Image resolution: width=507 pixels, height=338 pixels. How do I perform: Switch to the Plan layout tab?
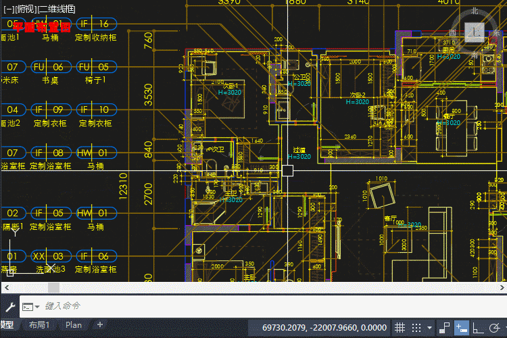click(74, 325)
